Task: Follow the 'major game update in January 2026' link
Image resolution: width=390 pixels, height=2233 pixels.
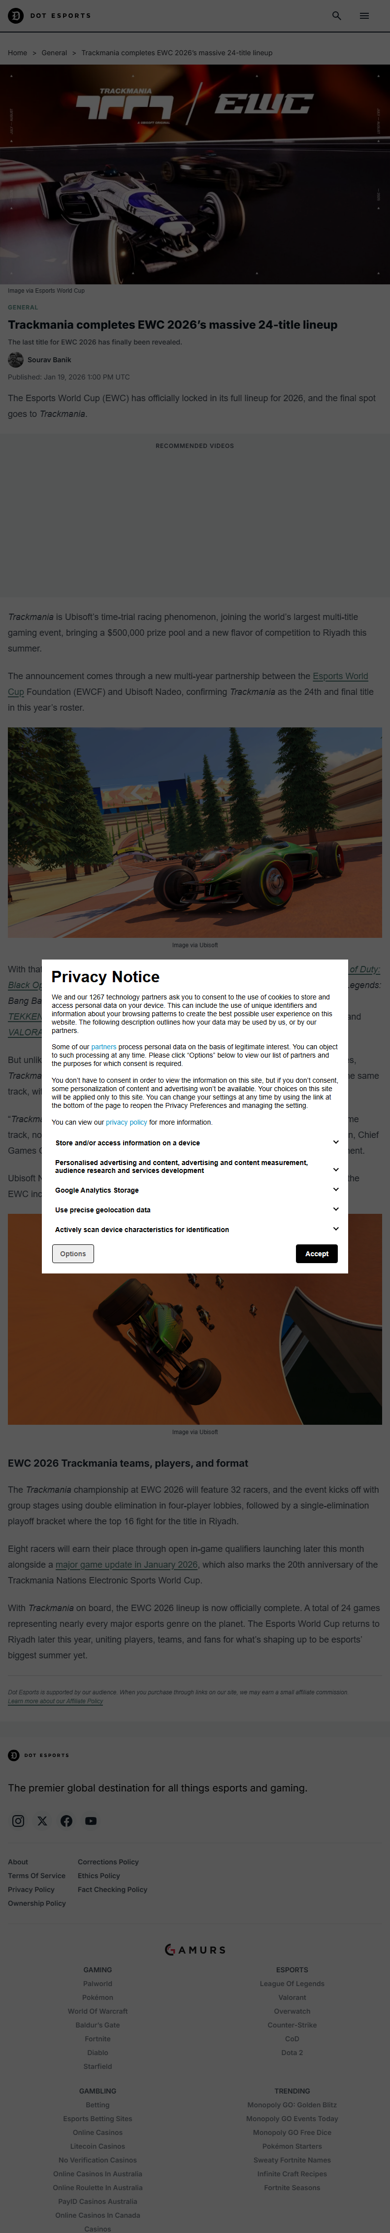Action: click(x=127, y=1565)
